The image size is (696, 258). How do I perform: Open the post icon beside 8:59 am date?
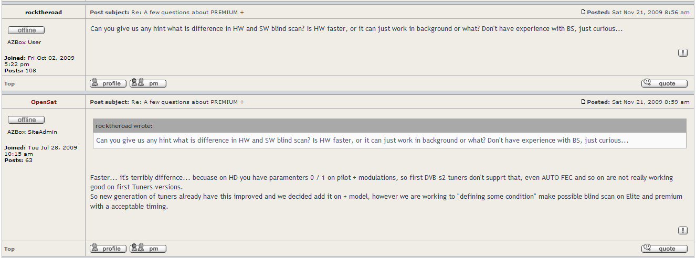pos(583,102)
